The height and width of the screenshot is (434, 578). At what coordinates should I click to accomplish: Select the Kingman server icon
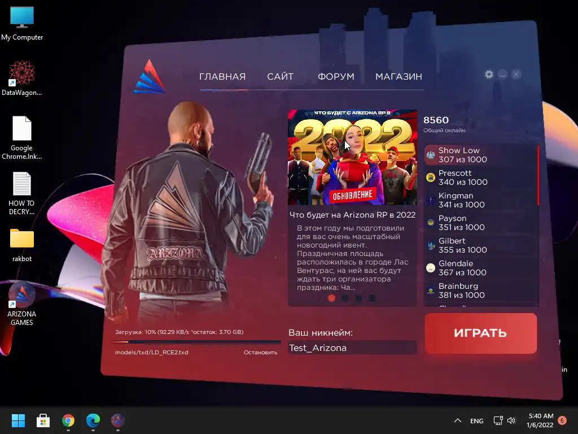(431, 200)
